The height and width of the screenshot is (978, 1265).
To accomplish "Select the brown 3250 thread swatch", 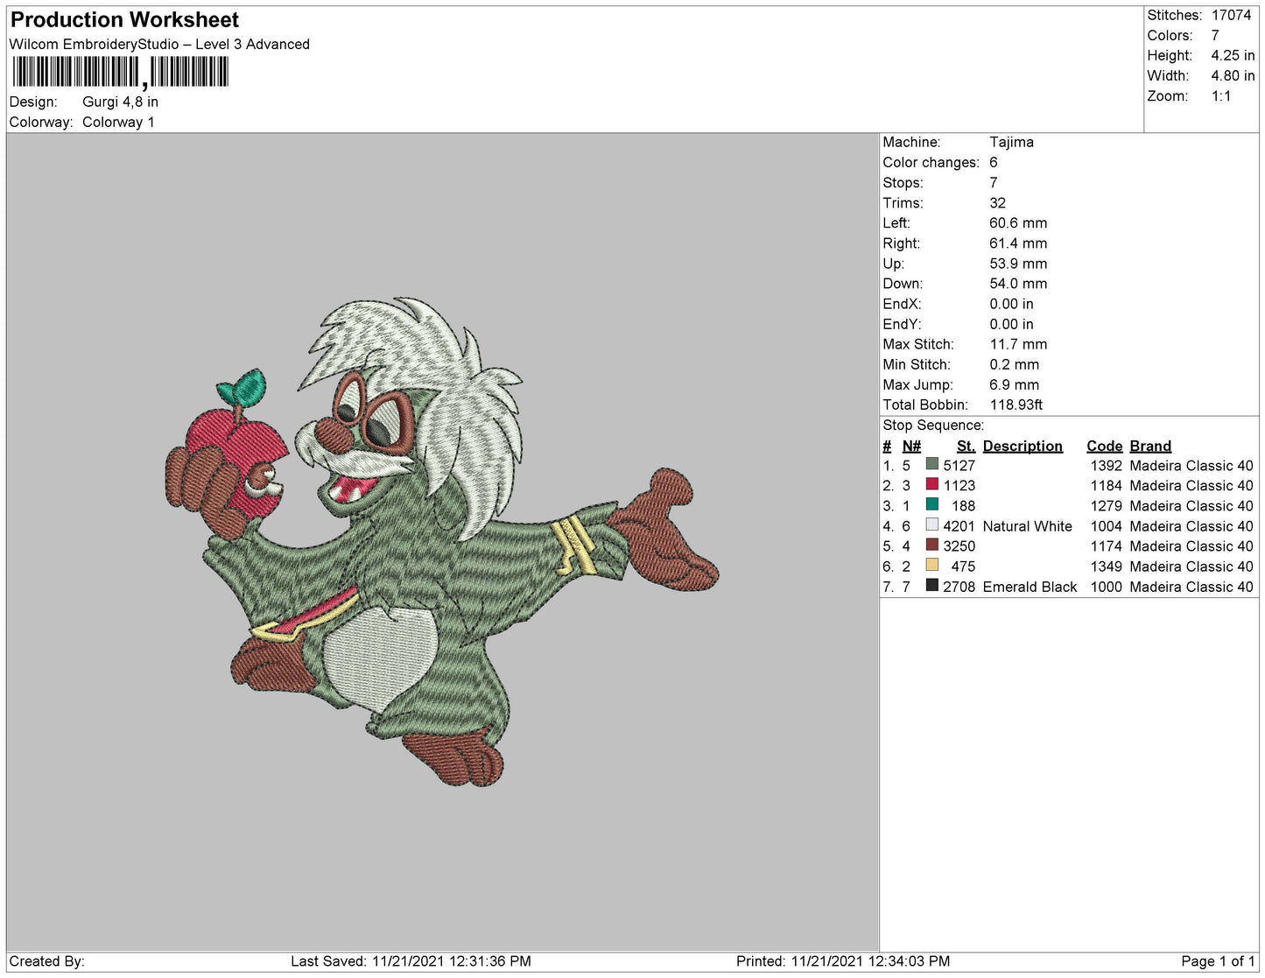I will (931, 545).
